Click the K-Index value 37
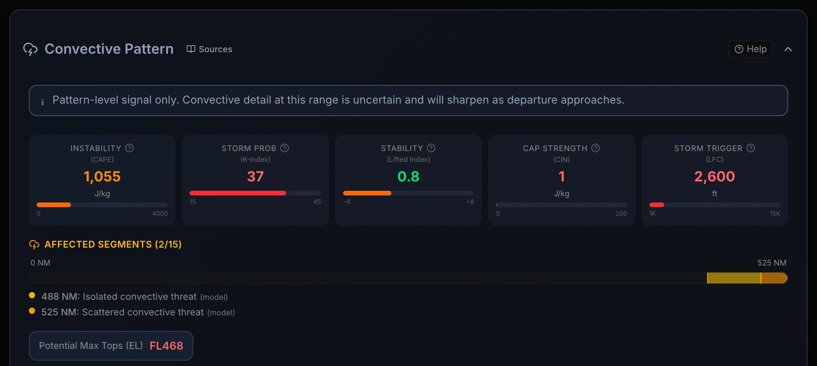The height and width of the screenshot is (366, 817). pyautogui.click(x=255, y=176)
